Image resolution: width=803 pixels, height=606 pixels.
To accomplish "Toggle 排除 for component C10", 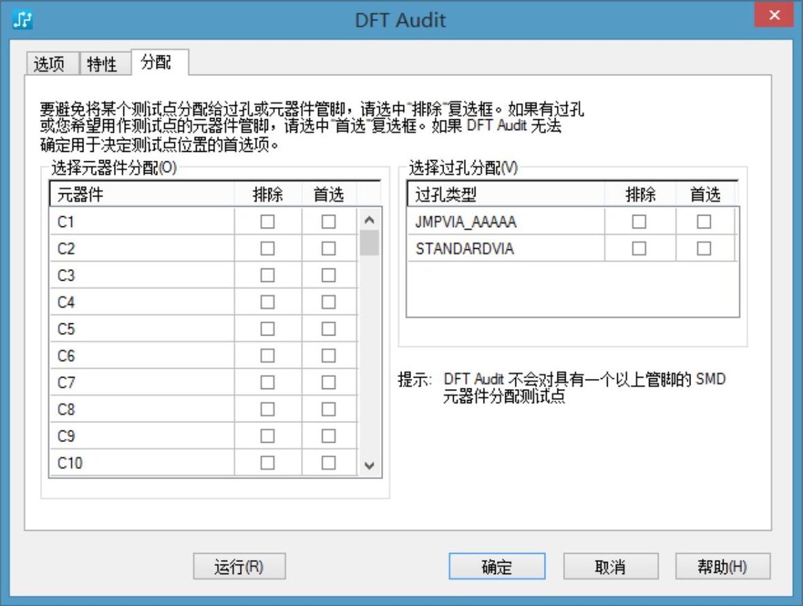I will [x=268, y=464].
